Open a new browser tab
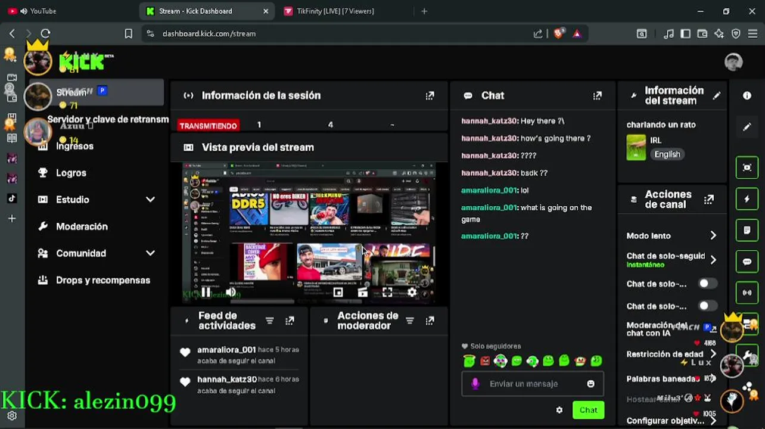The width and height of the screenshot is (765, 429). click(424, 11)
